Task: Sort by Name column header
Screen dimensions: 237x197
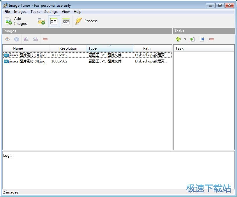Action: [26, 48]
